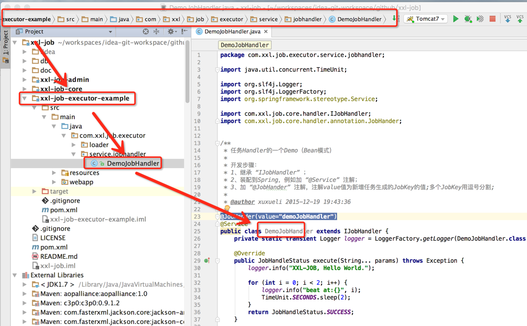Screen dimensions: 527x326
Task: Open the Project panel gear settings menu
Action: [x=171, y=31]
